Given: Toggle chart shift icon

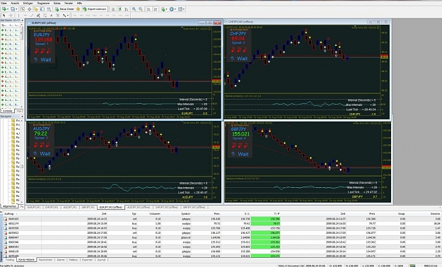Looking at the screenshot, I should click(155, 9).
